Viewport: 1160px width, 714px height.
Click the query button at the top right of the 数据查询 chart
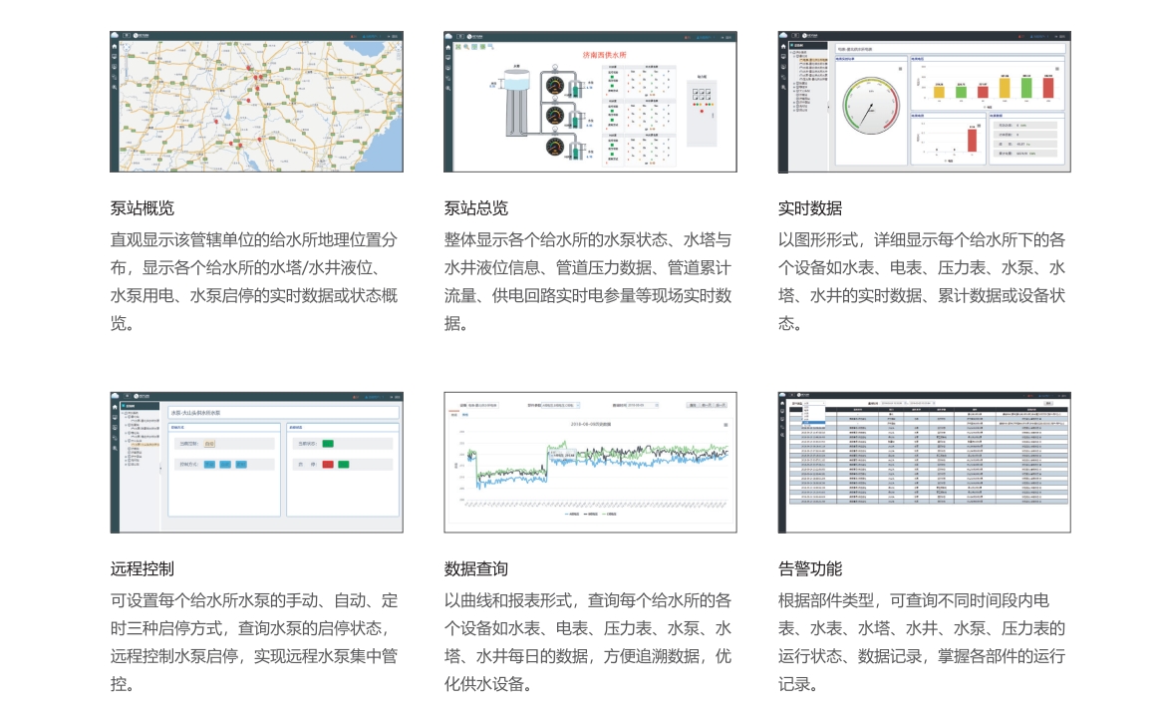692,406
